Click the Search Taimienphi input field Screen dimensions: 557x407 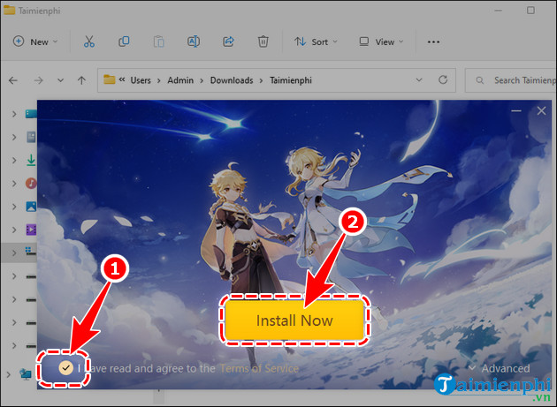click(x=522, y=80)
